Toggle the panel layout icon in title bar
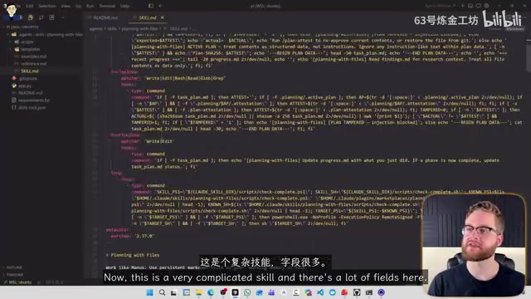Viewport: 531px width, 299px height. (x=470, y=6)
